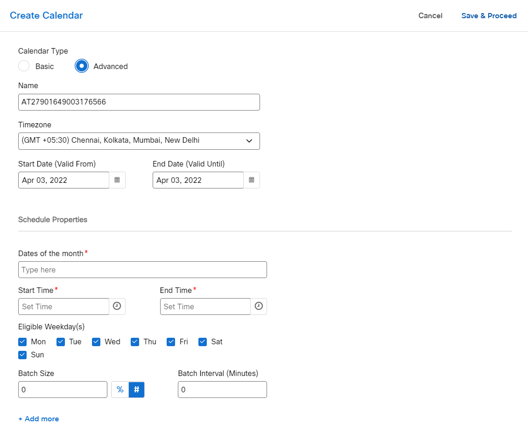The width and height of the screenshot is (528, 439).
Task: Click the End Time clock icon
Action: (259, 307)
